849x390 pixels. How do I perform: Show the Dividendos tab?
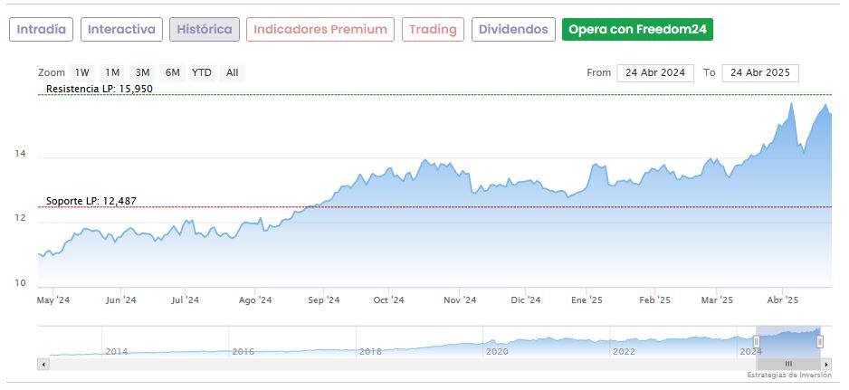click(513, 30)
